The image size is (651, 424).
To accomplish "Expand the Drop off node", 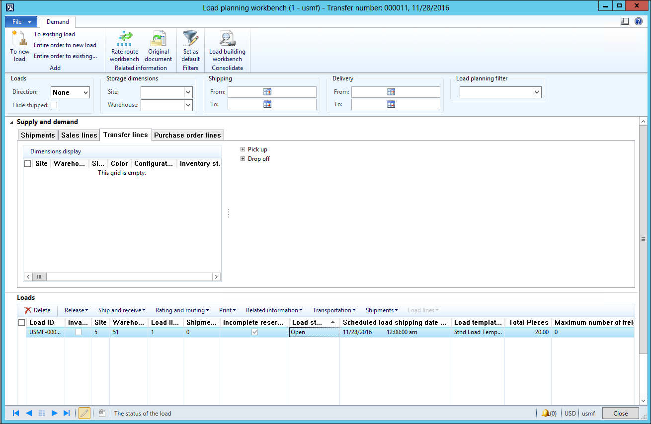I will [x=243, y=159].
